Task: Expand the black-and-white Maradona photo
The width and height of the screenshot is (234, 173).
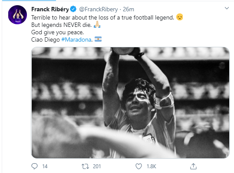Action: (x=130, y=102)
